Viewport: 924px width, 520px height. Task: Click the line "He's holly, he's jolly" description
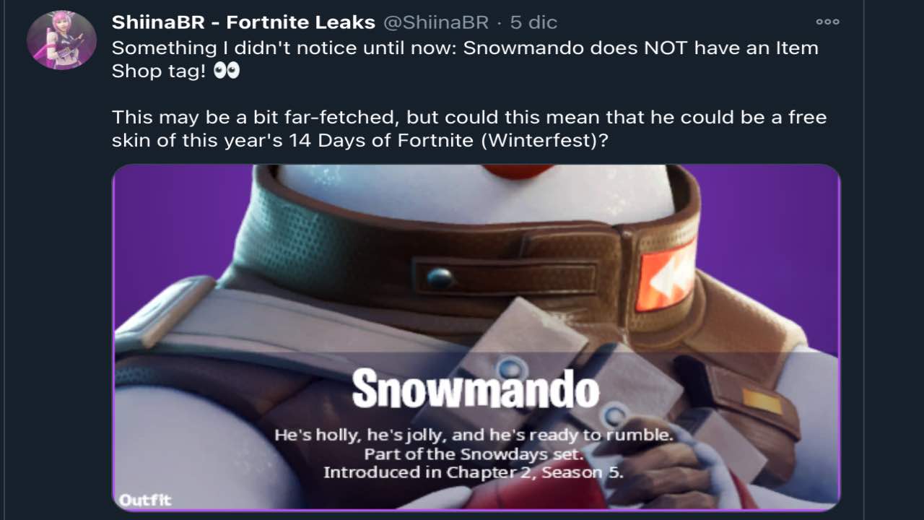(x=474, y=435)
